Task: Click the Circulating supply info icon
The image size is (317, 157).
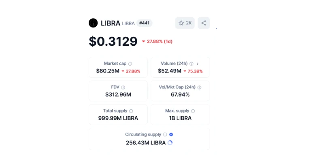Action: click(165, 135)
